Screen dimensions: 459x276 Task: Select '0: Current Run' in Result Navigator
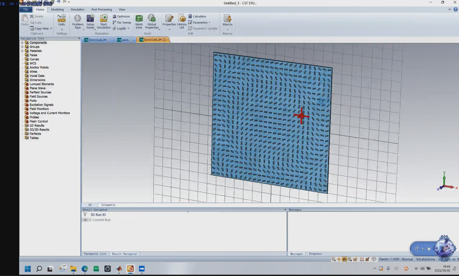click(x=100, y=220)
